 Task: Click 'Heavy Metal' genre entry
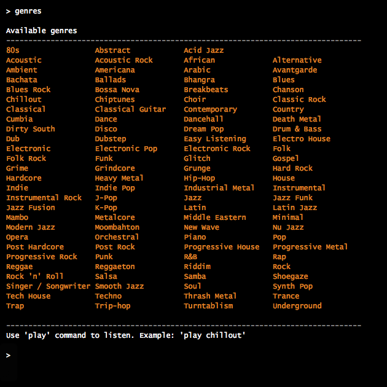click(119, 178)
